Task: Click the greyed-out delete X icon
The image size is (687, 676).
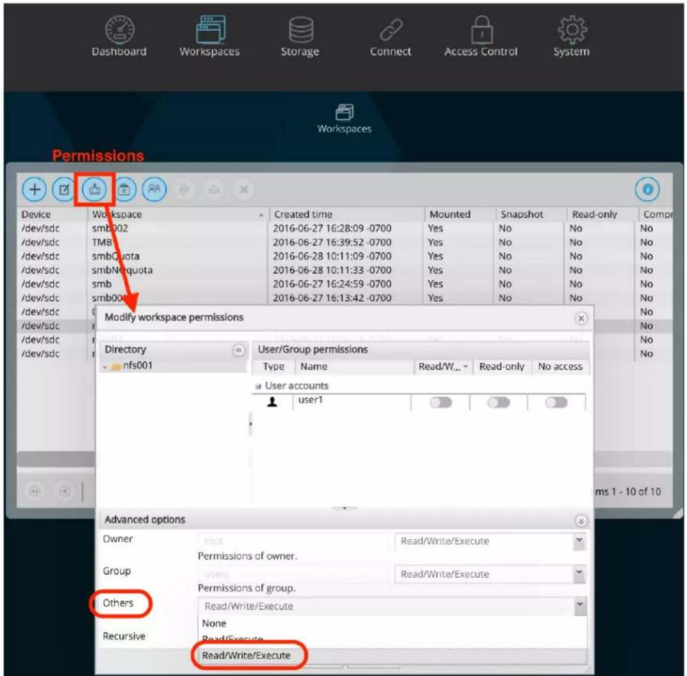Action: click(x=244, y=190)
